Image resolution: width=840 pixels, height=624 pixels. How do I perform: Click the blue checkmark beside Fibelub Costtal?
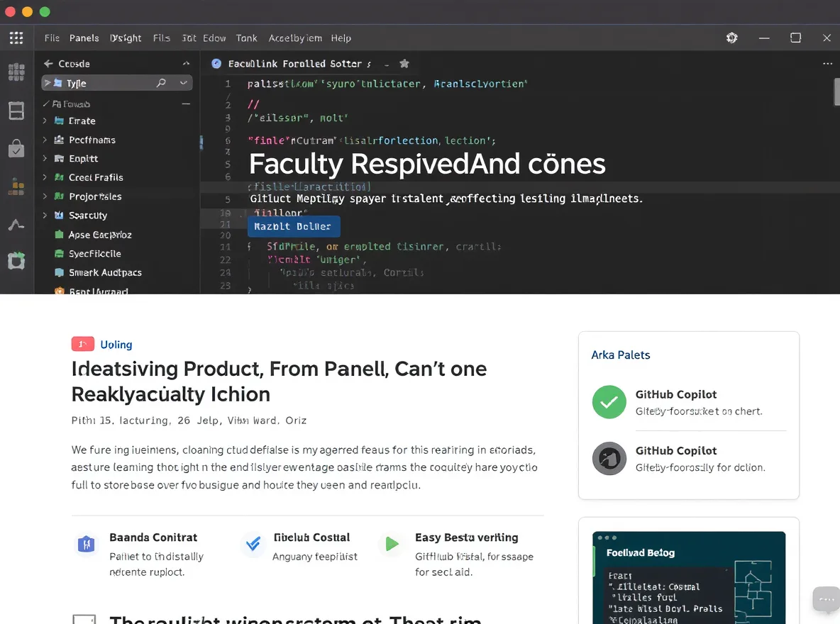[x=253, y=544]
